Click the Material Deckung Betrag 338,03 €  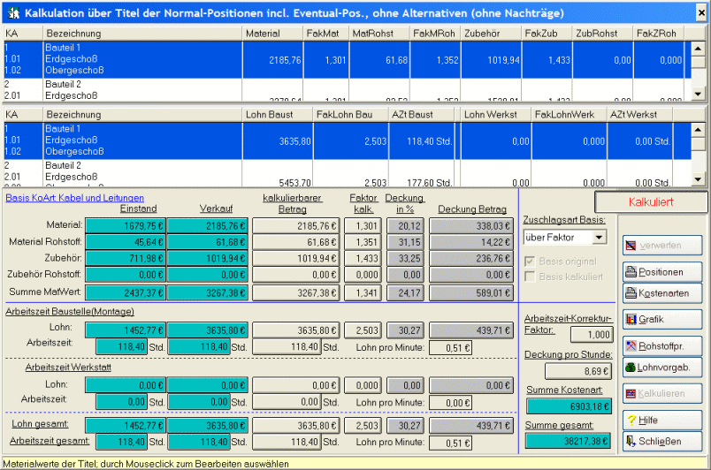[x=471, y=226]
